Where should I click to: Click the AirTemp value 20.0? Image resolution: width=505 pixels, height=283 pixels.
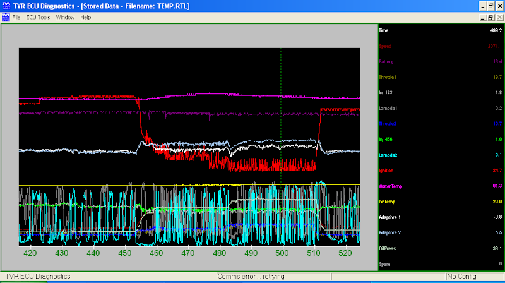click(x=497, y=202)
